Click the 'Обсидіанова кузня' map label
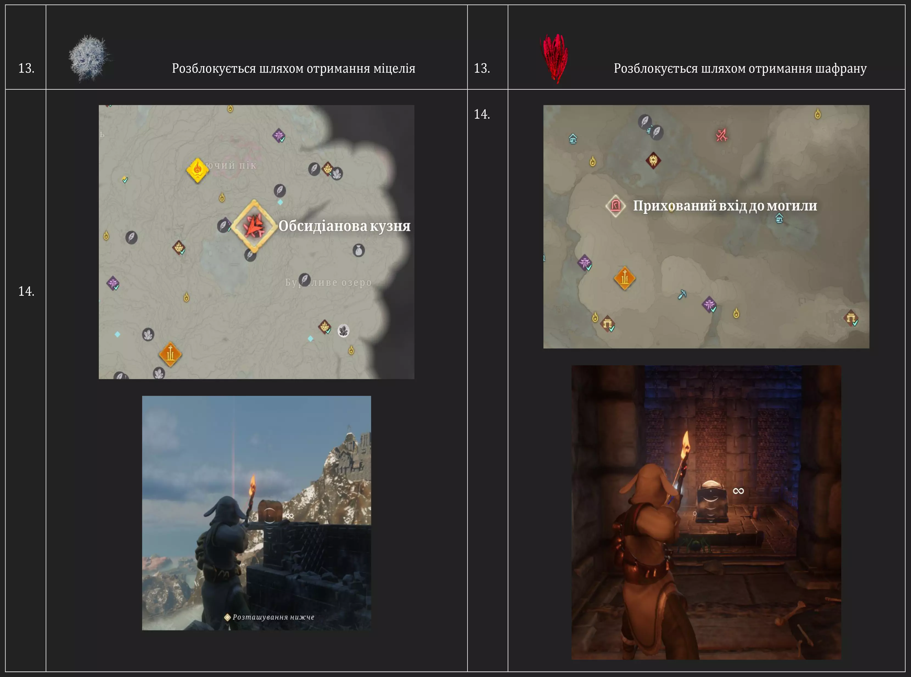The image size is (911, 677). 344,226
